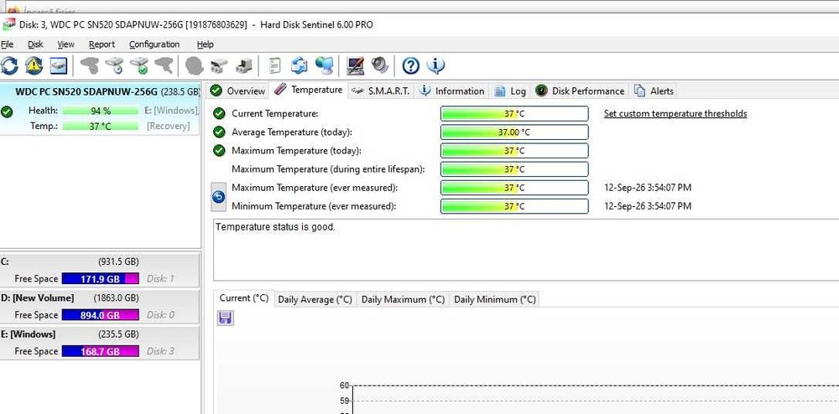Click the 168.7 GB free space bar
This screenshot has width=839, height=414.
[101, 351]
